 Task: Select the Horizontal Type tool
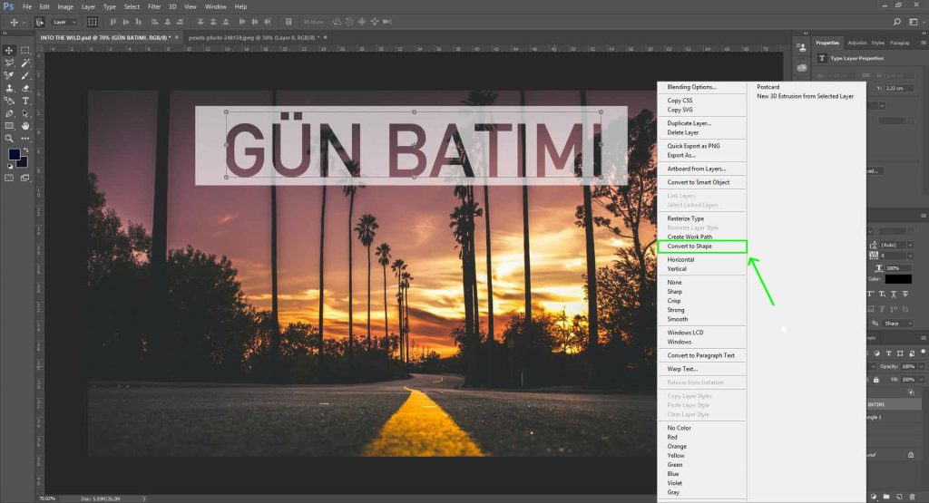[25, 101]
